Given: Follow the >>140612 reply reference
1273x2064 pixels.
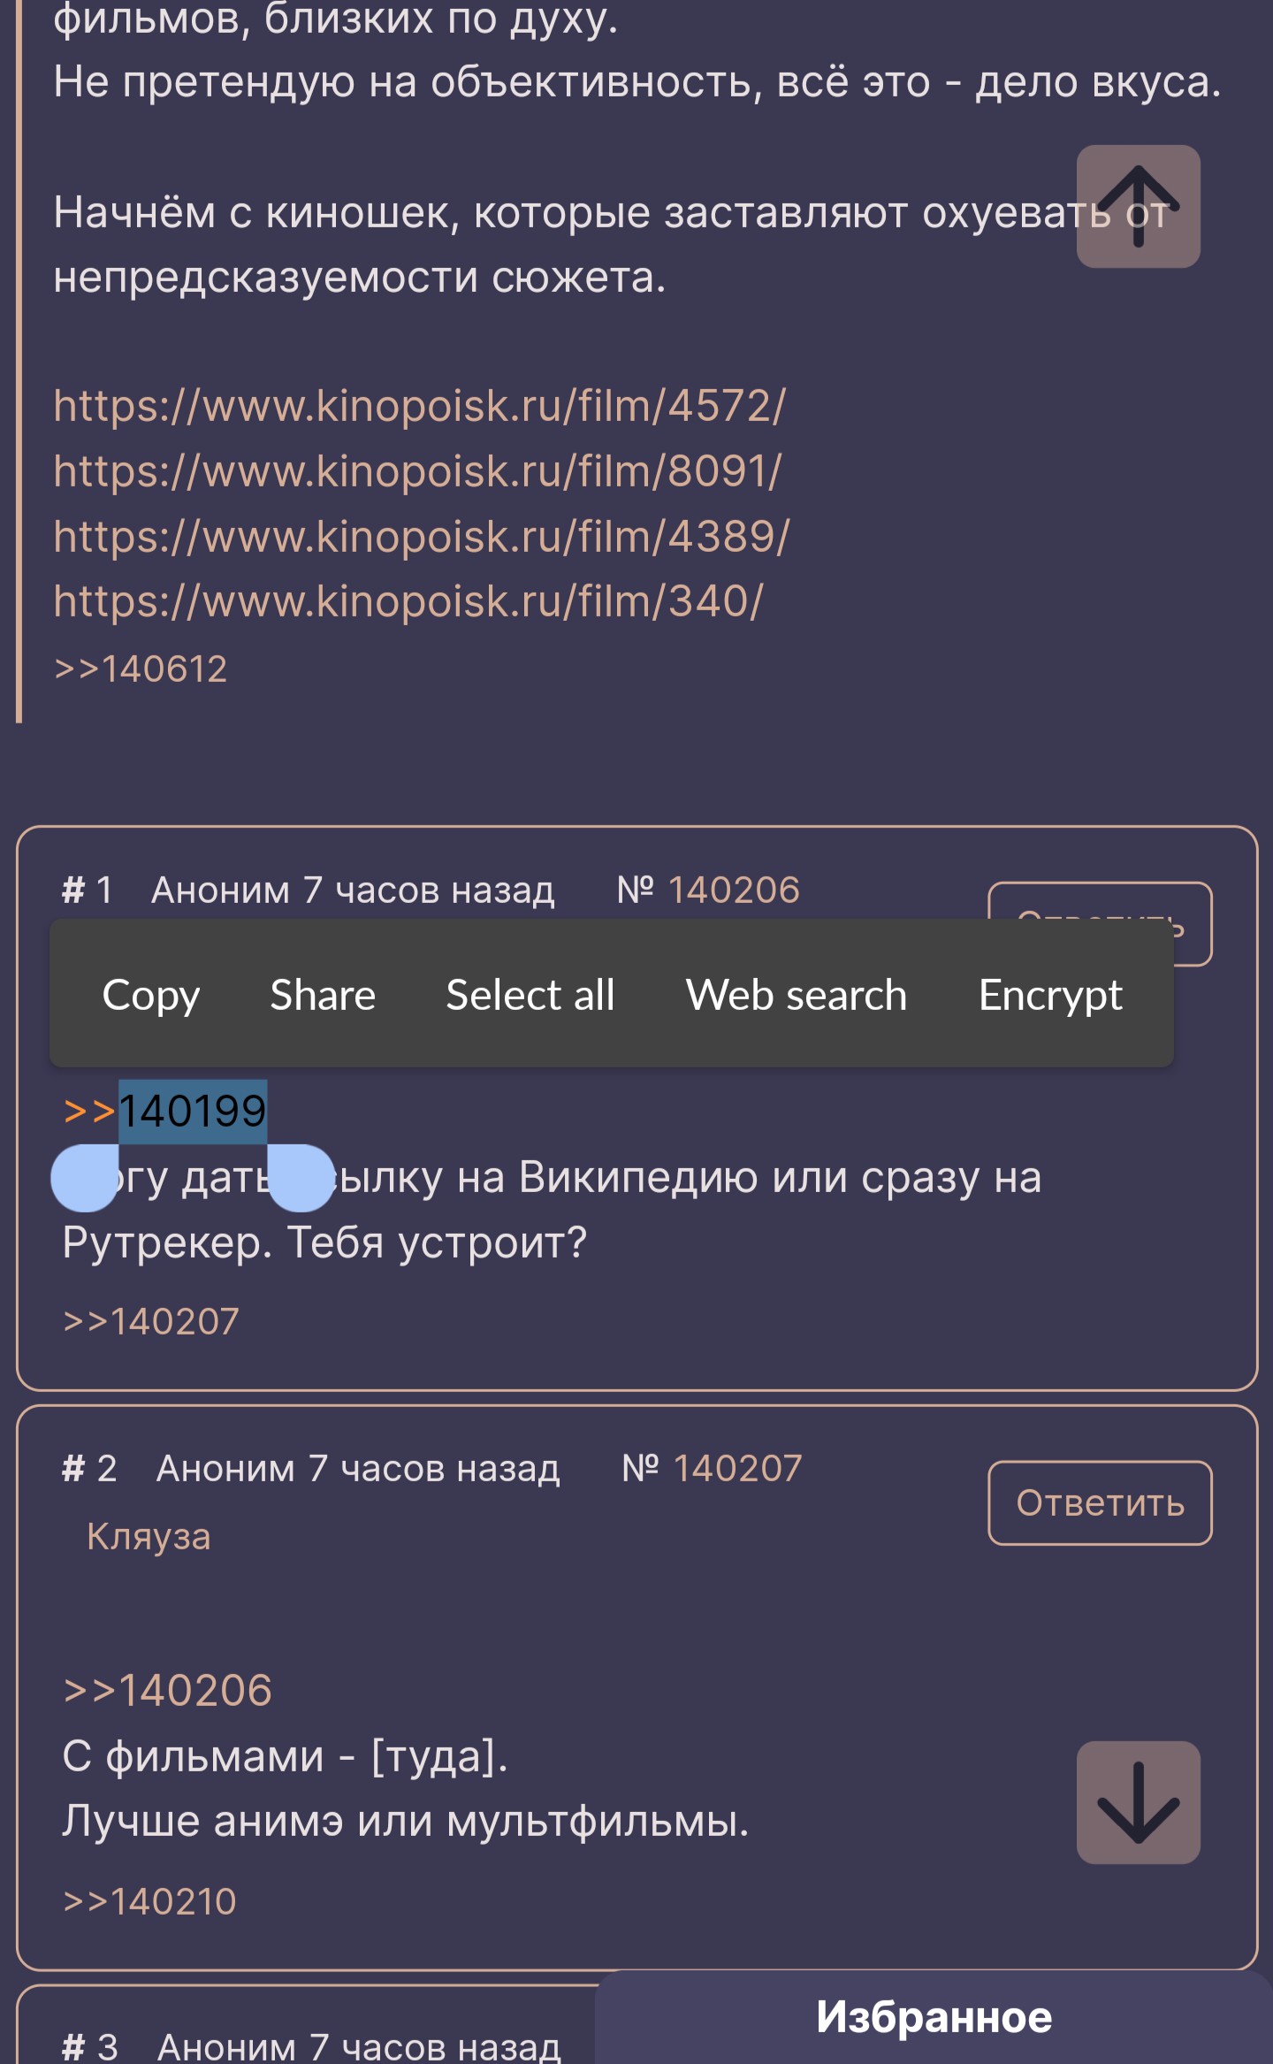Looking at the screenshot, I should [x=141, y=669].
